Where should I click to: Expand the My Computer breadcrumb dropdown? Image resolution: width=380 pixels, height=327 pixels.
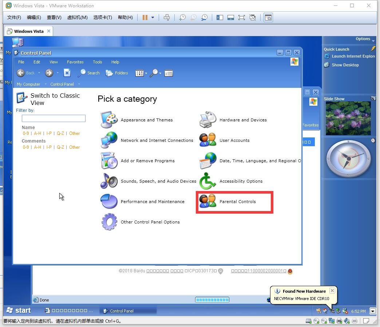(x=45, y=84)
